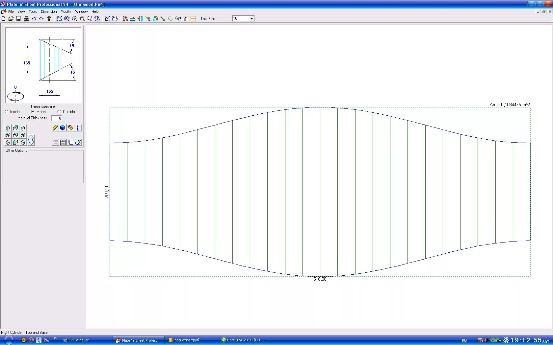This screenshot has height=345, width=553.
Task: Click the upper 15 angle dimension
Action: 72,46
